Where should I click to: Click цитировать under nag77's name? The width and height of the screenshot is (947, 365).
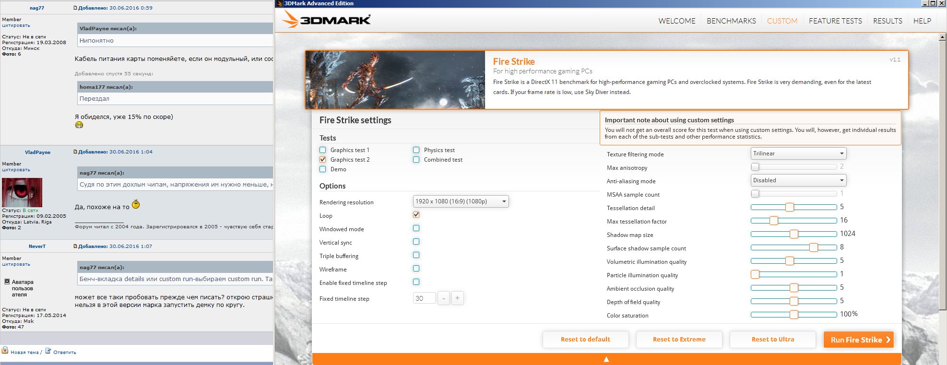click(16, 25)
